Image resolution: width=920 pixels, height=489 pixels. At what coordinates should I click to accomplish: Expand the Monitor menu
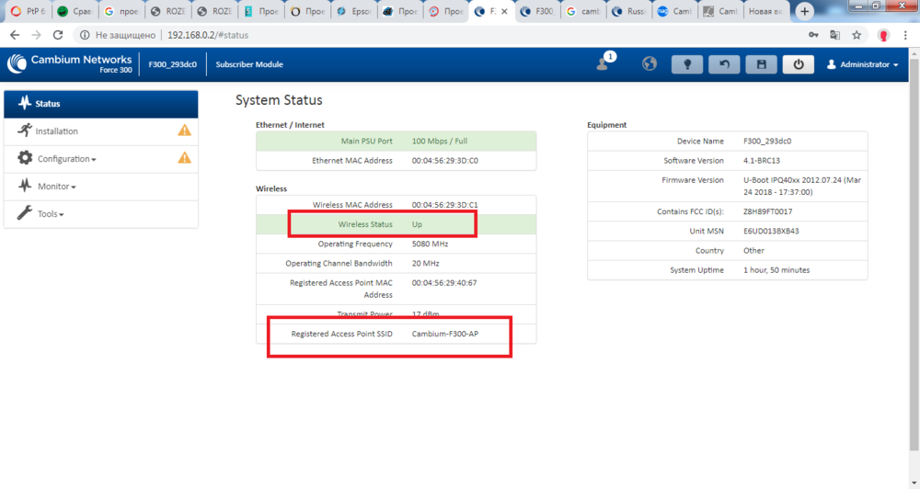[x=56, y=187]
